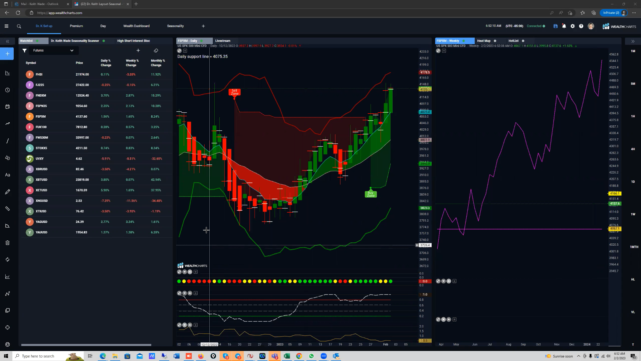Click the blue add plus button in left sidebar

click(7, 54)
